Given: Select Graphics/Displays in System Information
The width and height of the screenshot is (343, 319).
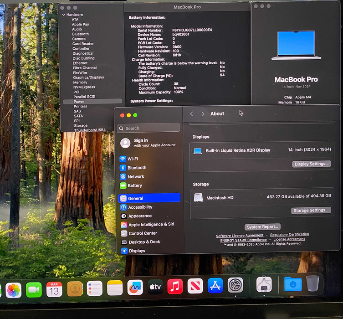Looking at the screenshot, I should 88,77.
